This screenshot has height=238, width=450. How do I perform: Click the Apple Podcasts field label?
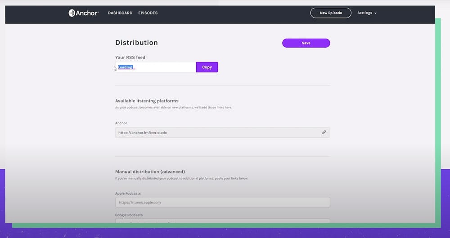pyautogui.click(x=128, y=193)
